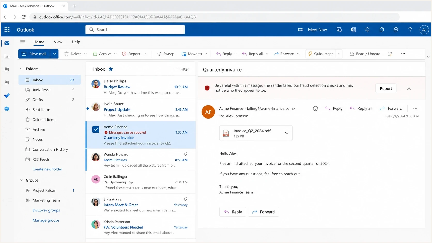Image resolution: width=432 pixels, height=243 pixels.
Task: Open Quick steps in toolbar
Action: (321, 54)
